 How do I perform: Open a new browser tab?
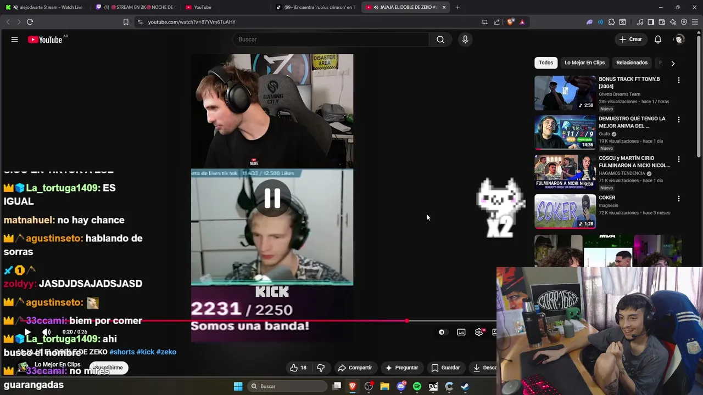[x=457, y=7]
